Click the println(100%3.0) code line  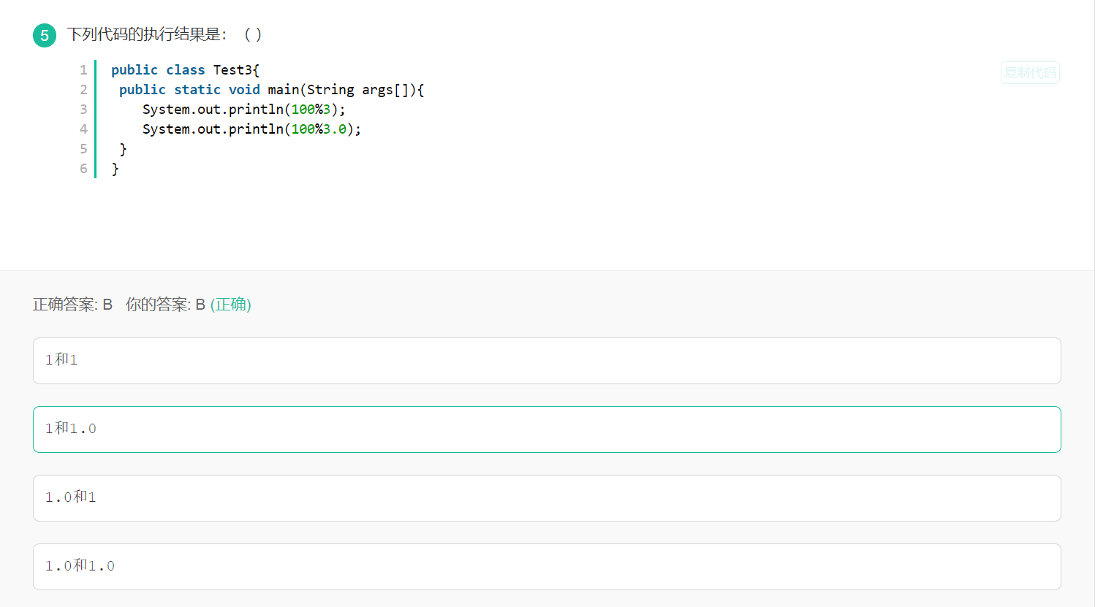(x=251, y=129)
